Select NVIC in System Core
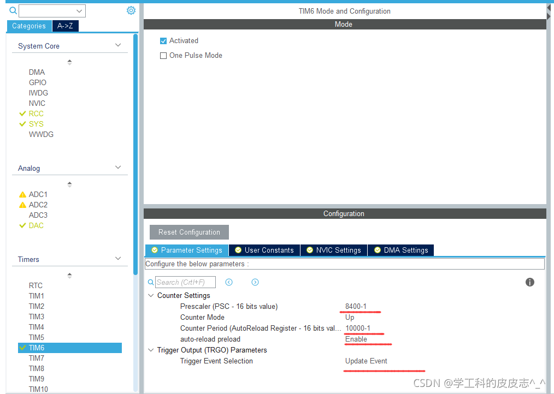The height and width of the screenshot is (394, 554). pyautogui.click(x=37, y=104)
